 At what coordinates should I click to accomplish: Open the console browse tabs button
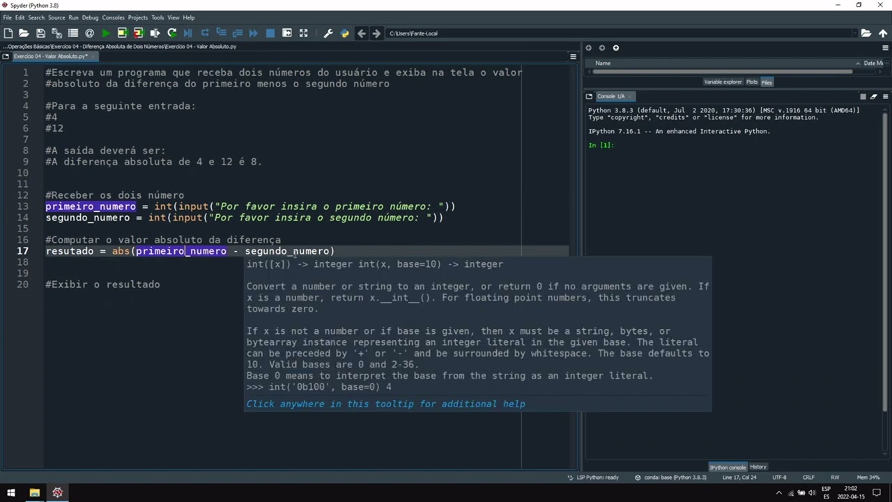[589, 96]
